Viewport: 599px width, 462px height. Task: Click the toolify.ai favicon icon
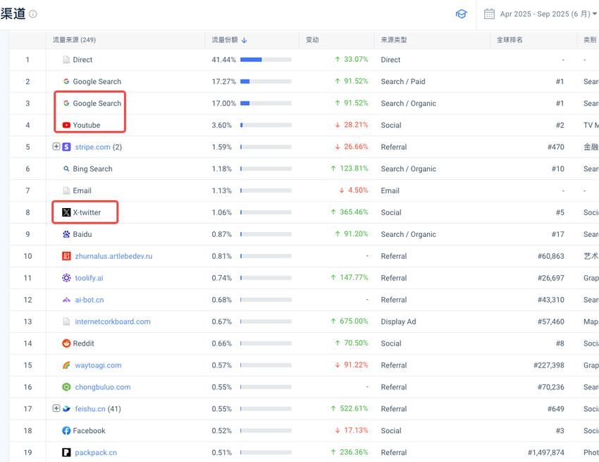click(66, 278)
